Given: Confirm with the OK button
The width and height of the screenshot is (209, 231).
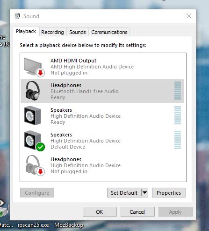Looking at the screenshot, I should (x=100, y=212).
